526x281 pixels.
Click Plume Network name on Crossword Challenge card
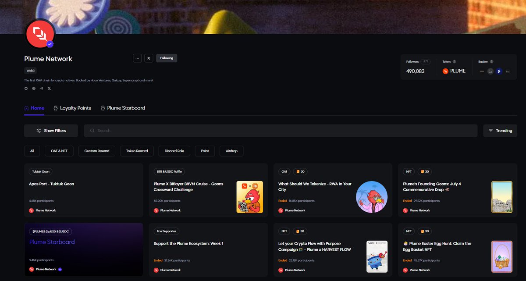[171, 210]
